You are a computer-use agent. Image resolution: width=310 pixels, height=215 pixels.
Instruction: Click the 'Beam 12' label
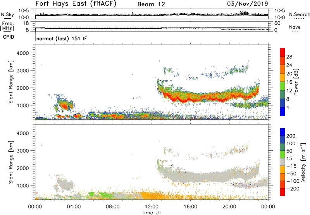(x=151, y=4)
